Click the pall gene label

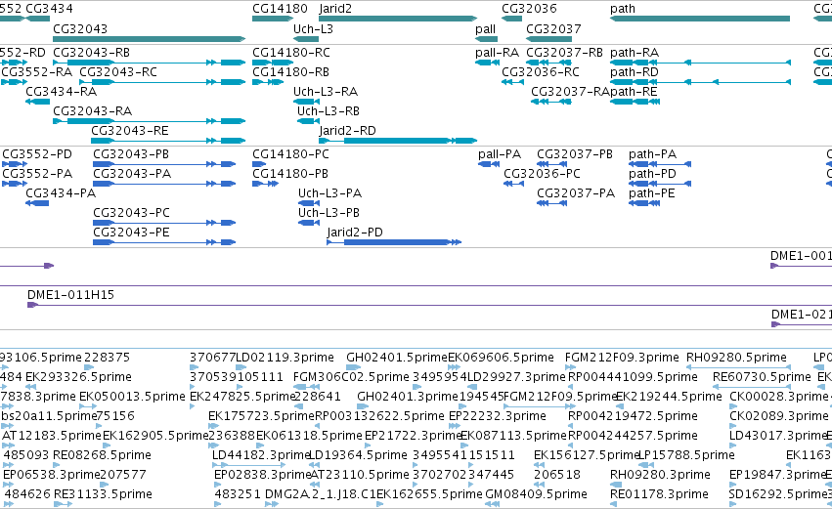tap(486, 28)
